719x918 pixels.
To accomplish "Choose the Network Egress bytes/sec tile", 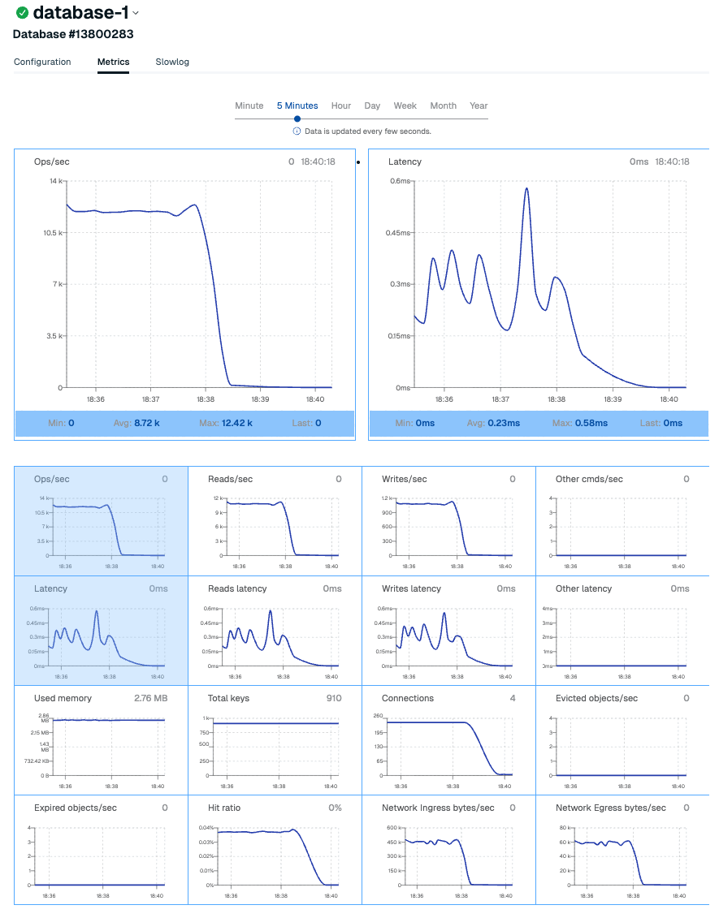I will [x=622, y=850].
